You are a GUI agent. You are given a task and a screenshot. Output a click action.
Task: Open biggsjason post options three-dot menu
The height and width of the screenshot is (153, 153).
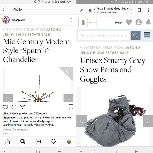pos(71,20)
